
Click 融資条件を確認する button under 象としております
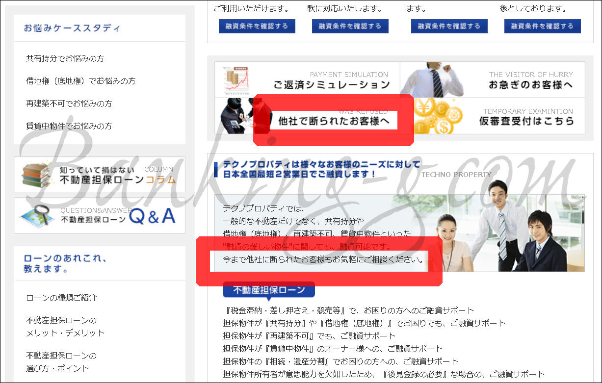coord(543,26)
